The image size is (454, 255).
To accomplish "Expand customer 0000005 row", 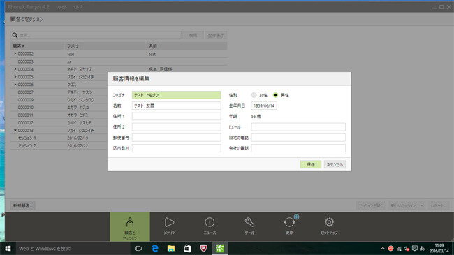I will pyautogui.click(x=15, y=77).
